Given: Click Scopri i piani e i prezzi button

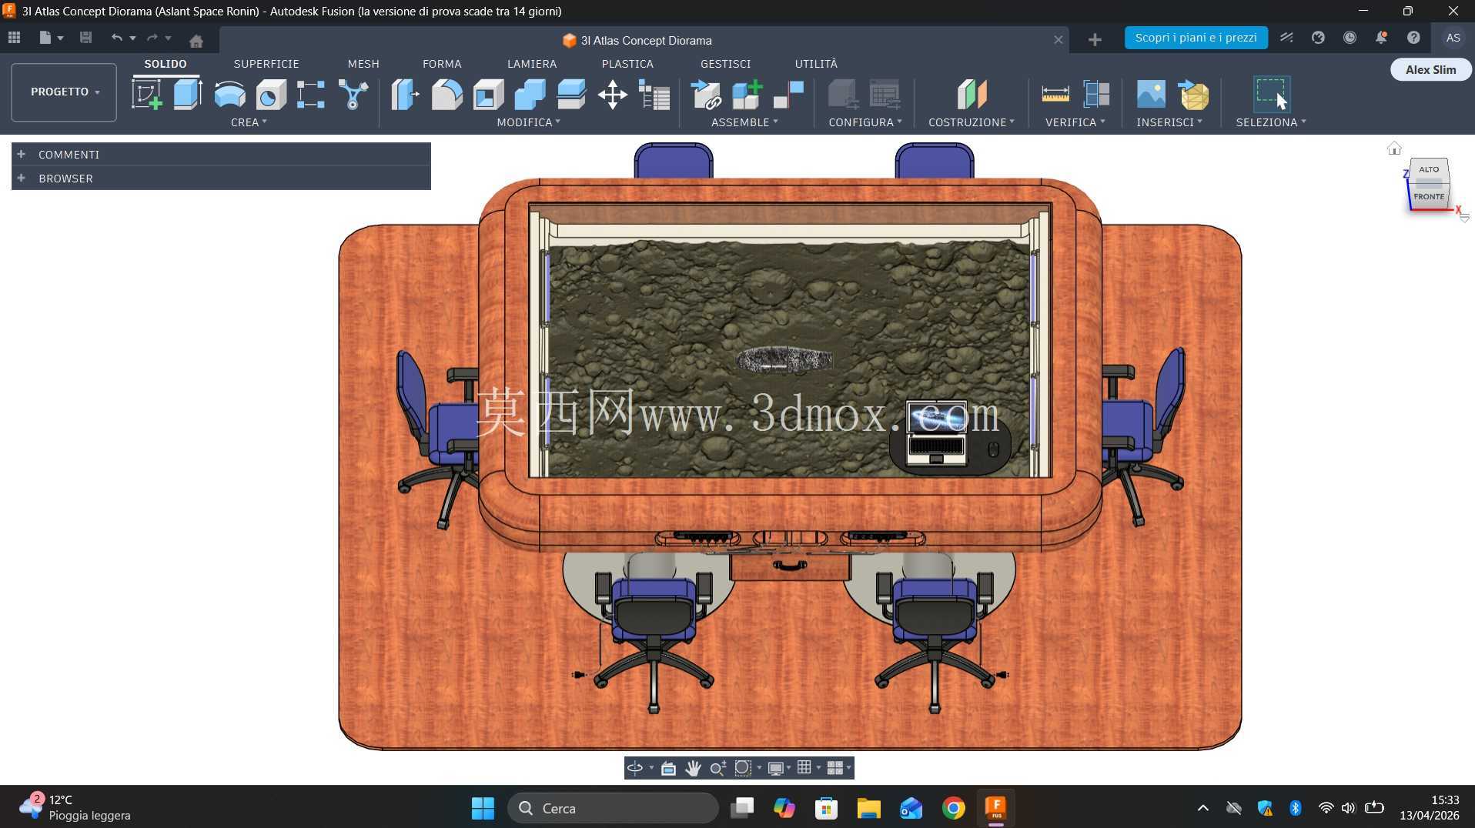Looking at the screenshot, I should click(x=1196, y=38).
